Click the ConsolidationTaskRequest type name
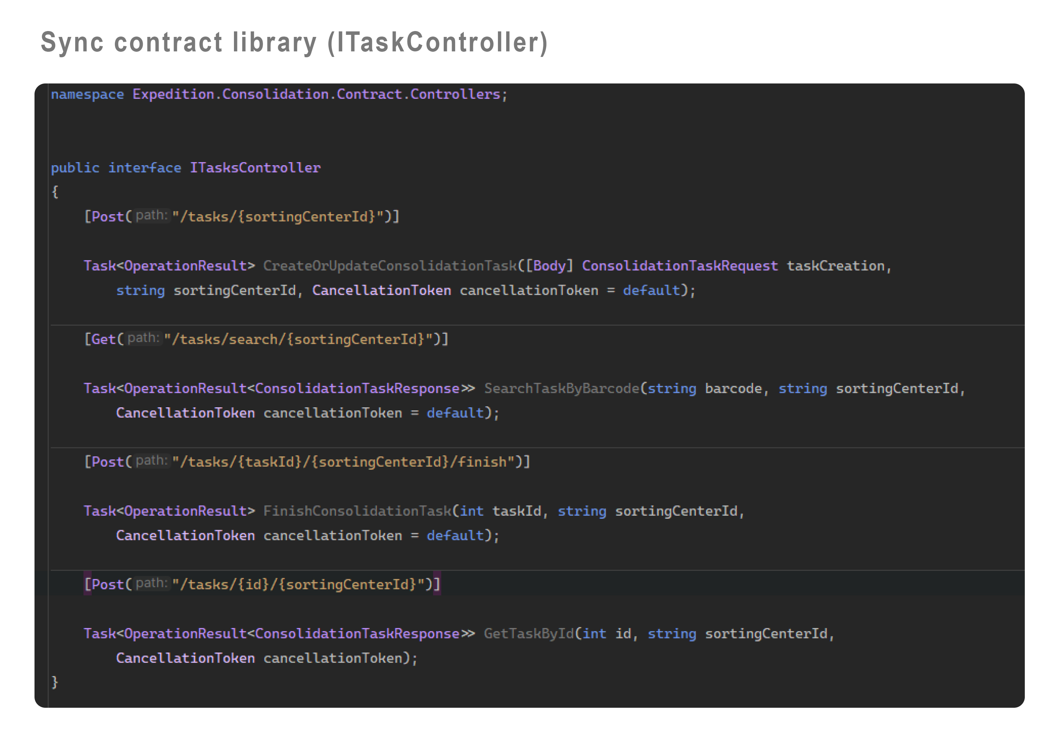This screenshot has height=745, width=1060. (680, 266)
